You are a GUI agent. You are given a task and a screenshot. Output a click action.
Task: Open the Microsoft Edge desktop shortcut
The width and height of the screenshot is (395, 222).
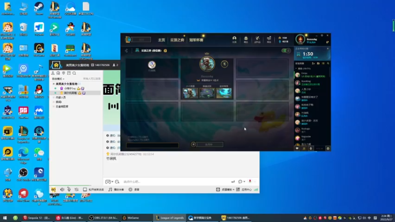click(23, 152)
